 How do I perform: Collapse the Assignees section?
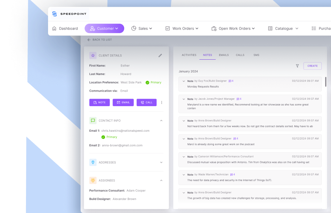tap(161, 180)
